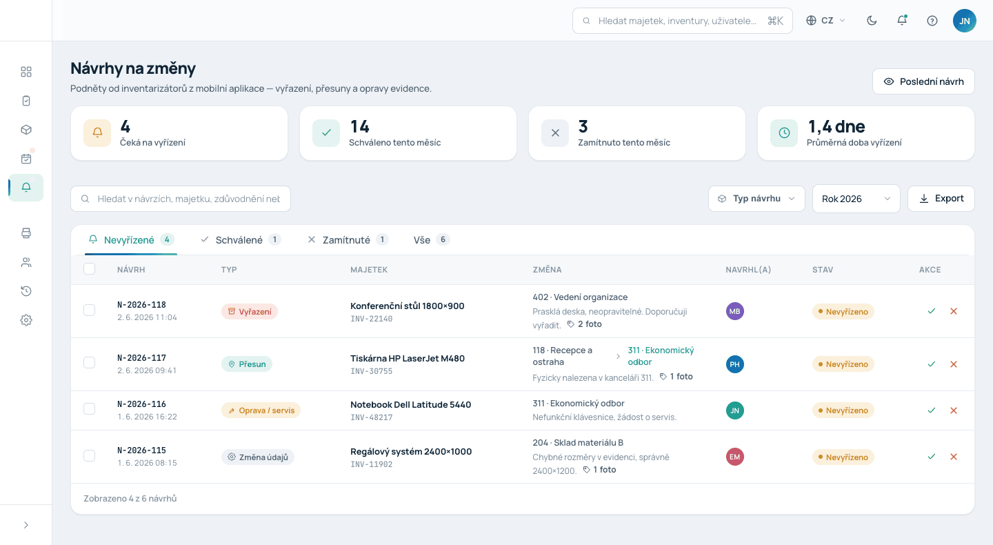Screen dimensions: 993x545
Task: Reject proposal N-2026-116 with cross
Action: point(954,410)
